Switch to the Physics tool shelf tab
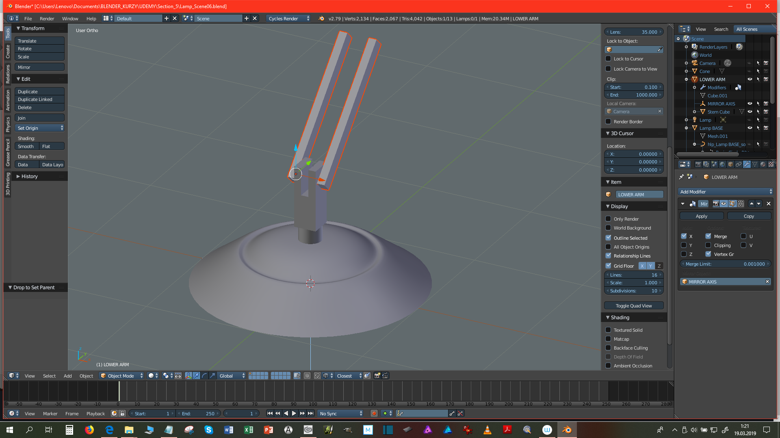Image resolution: width=780 pixels, height=438 pixels. click(8, 125)
